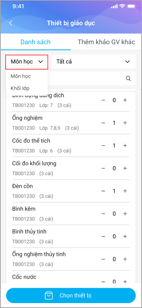This screenshot has width=142, height=308.
Task: Select the Đèn cồn item row
Action: (x=71, y=191)
